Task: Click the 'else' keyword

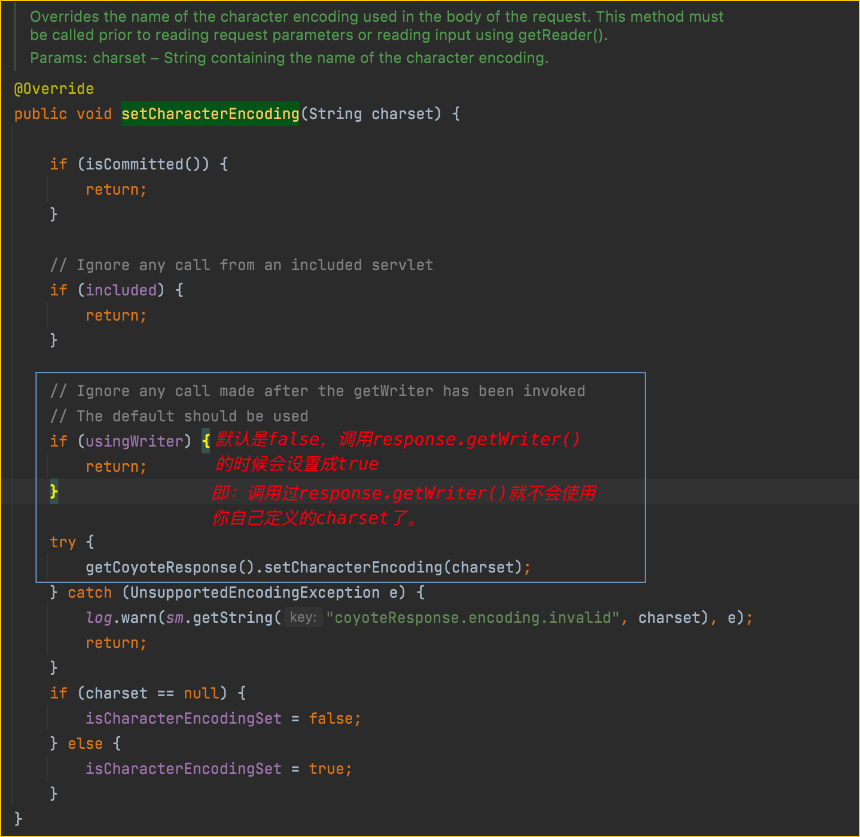Action: pos(85,744)
